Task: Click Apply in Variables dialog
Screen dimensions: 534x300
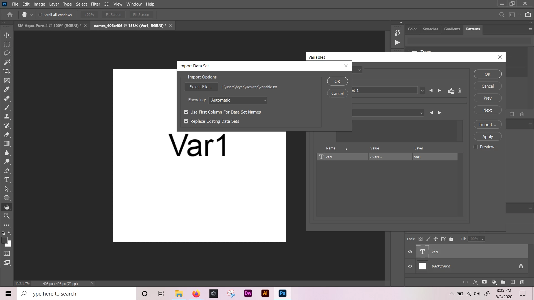Action: click(488, 136)
